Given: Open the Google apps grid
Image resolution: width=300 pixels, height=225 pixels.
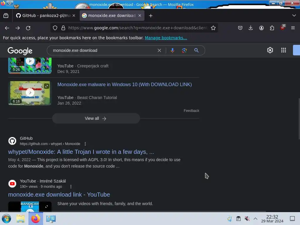Looking at the screenshot, I should click(284, 50).
